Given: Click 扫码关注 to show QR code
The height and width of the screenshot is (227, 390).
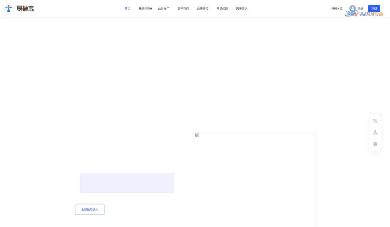Looking at the screenshot, I should pyautogui.click(x=337, y=9).
